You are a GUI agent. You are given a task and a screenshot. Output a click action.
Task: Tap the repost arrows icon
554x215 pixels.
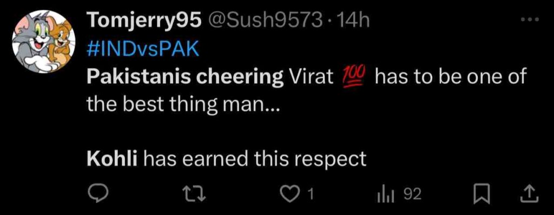[194, 194]
